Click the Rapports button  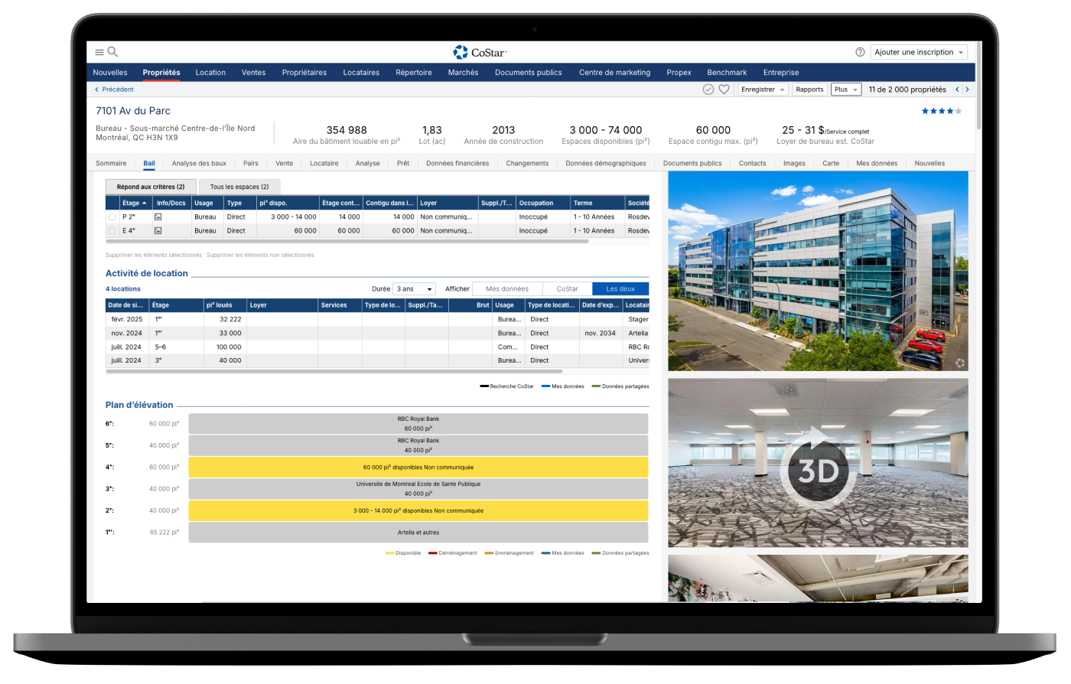(x=809, y=90)
